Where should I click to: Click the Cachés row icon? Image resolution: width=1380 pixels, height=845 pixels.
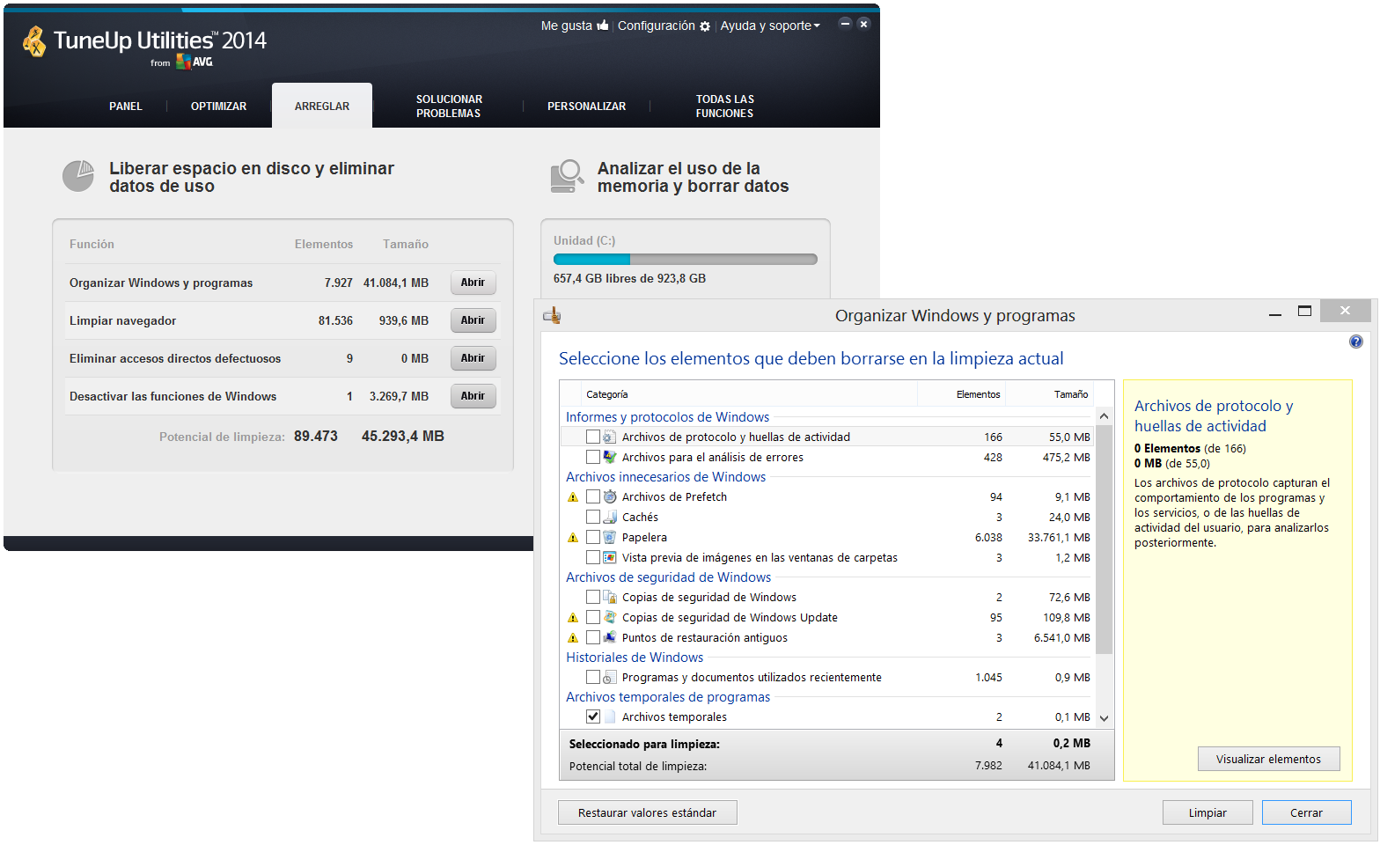click(x=610, y=517)
